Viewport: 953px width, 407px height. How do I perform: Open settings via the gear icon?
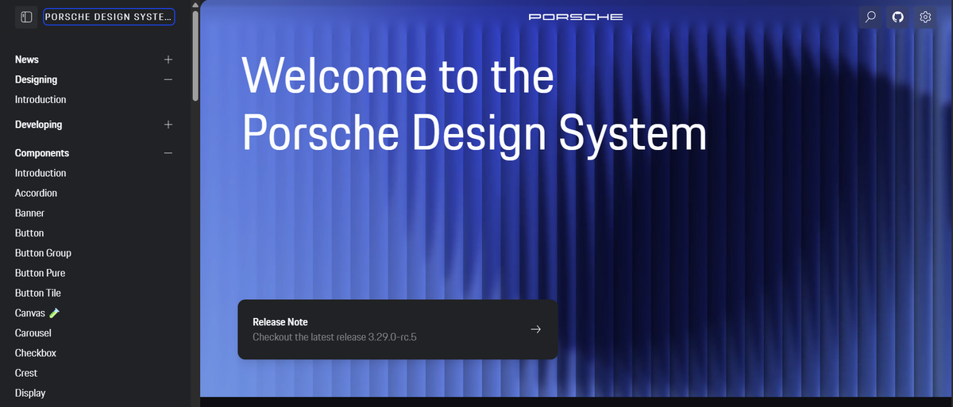point(925,17)
